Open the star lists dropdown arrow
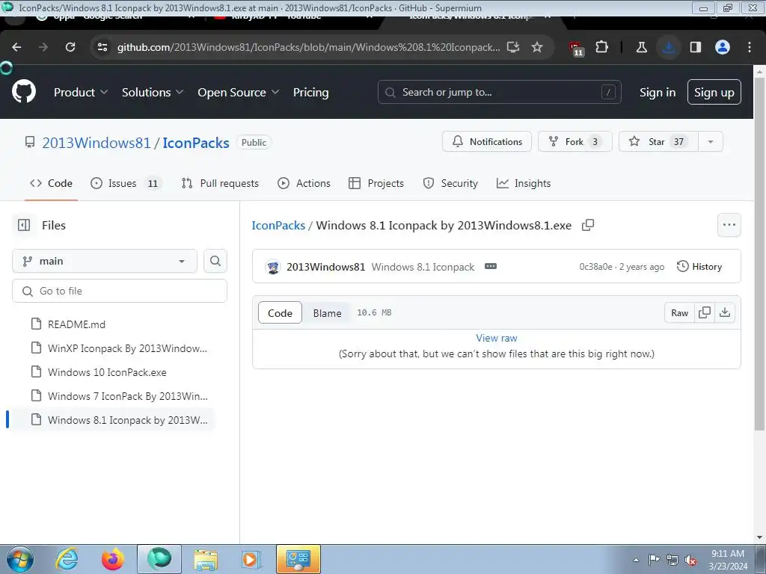Viewport: 766px width, 574px height. 711,141
